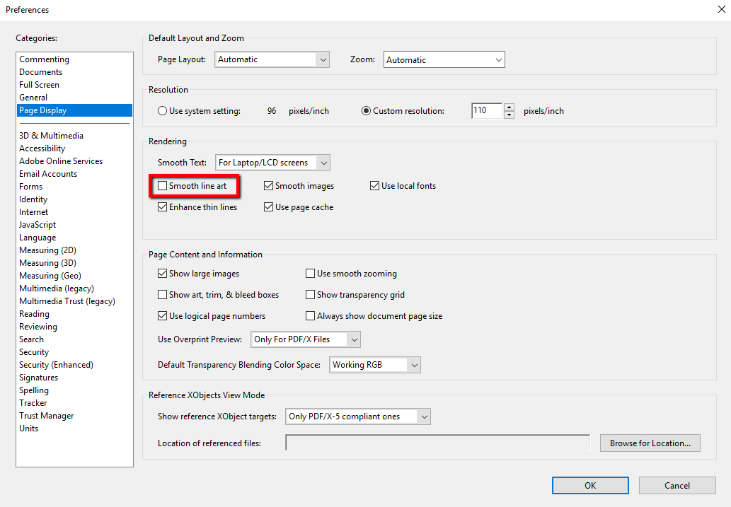Check Show art, trim, & bleed boxes
The image size is (731, 507).
[163, 295]
